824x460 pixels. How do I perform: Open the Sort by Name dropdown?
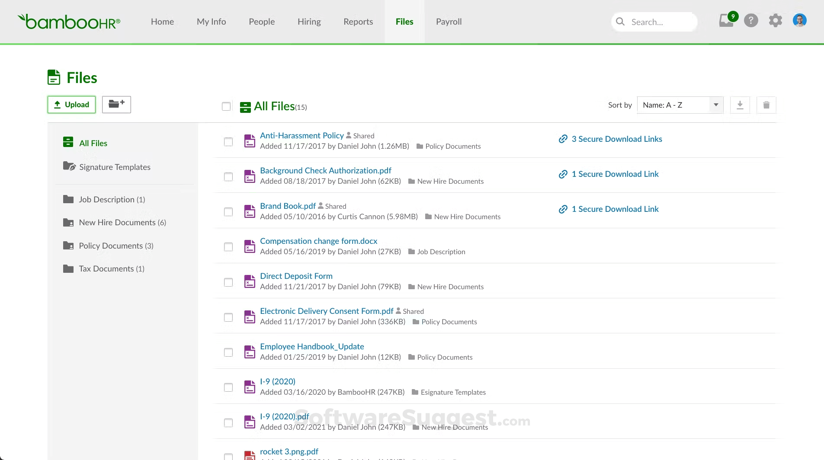[680, 105]
